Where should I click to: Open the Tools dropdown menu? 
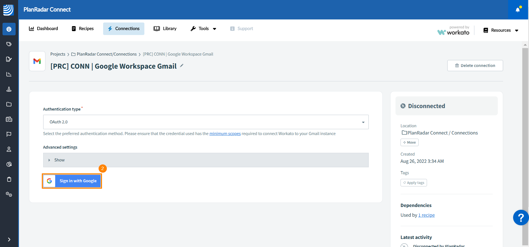pyautogui.click(x=203, y=29)
